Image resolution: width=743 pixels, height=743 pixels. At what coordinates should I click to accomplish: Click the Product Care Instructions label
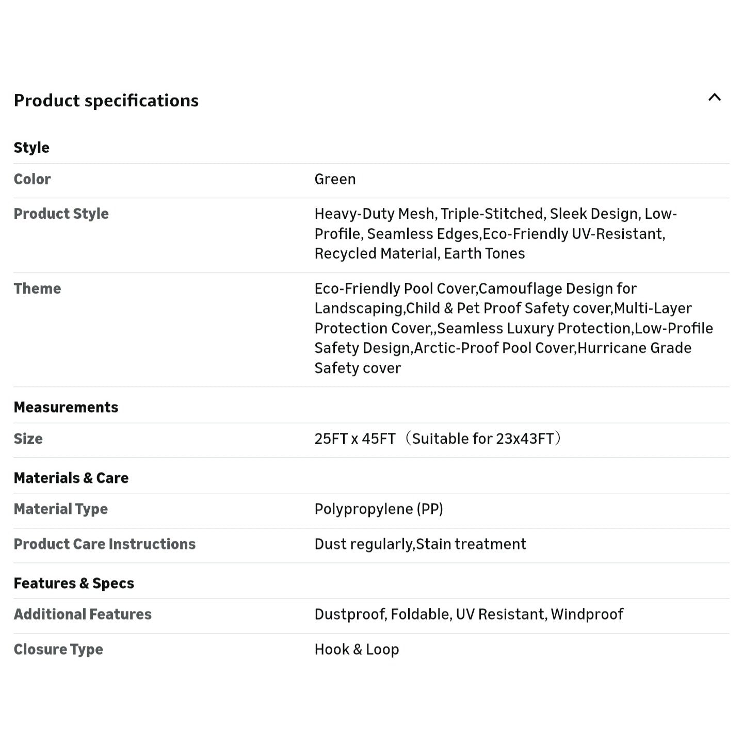coord(104,544)
